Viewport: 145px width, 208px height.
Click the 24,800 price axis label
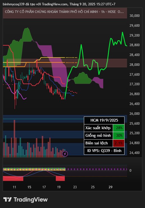(134, 143)
